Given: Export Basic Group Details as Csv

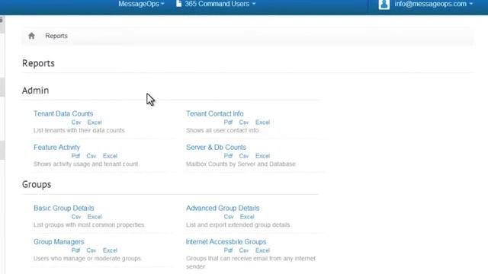Looking at the screenshot, I should pyautogui.click(x=76, y=217).
